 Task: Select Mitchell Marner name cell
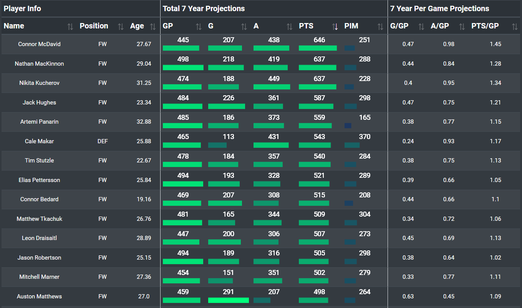[x=39, y=277]
